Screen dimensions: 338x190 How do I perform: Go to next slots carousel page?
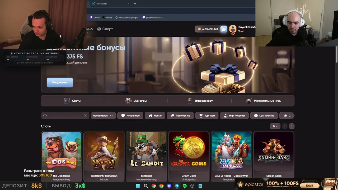[292, 126]
